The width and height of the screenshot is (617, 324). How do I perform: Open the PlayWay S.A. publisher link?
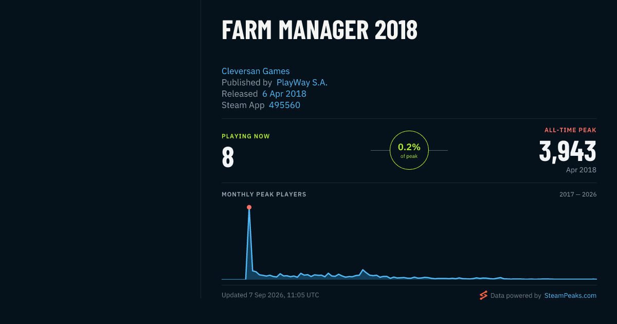pos(302,82)
